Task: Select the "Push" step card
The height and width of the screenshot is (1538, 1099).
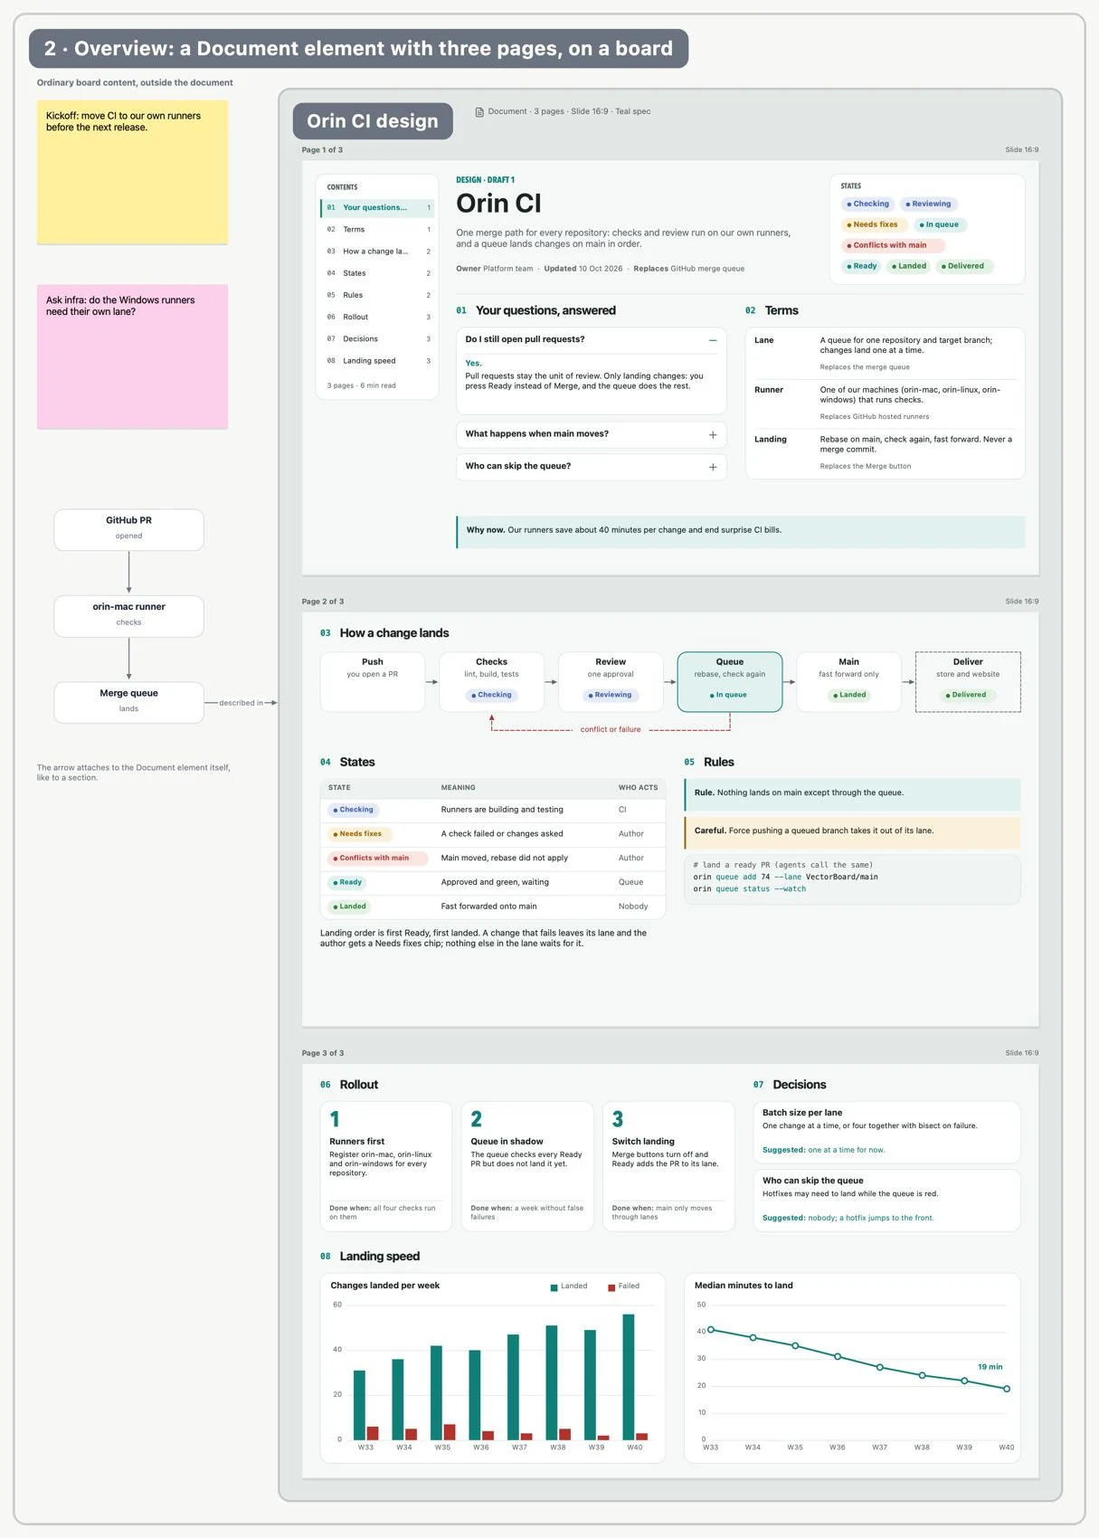Action: 373,682
